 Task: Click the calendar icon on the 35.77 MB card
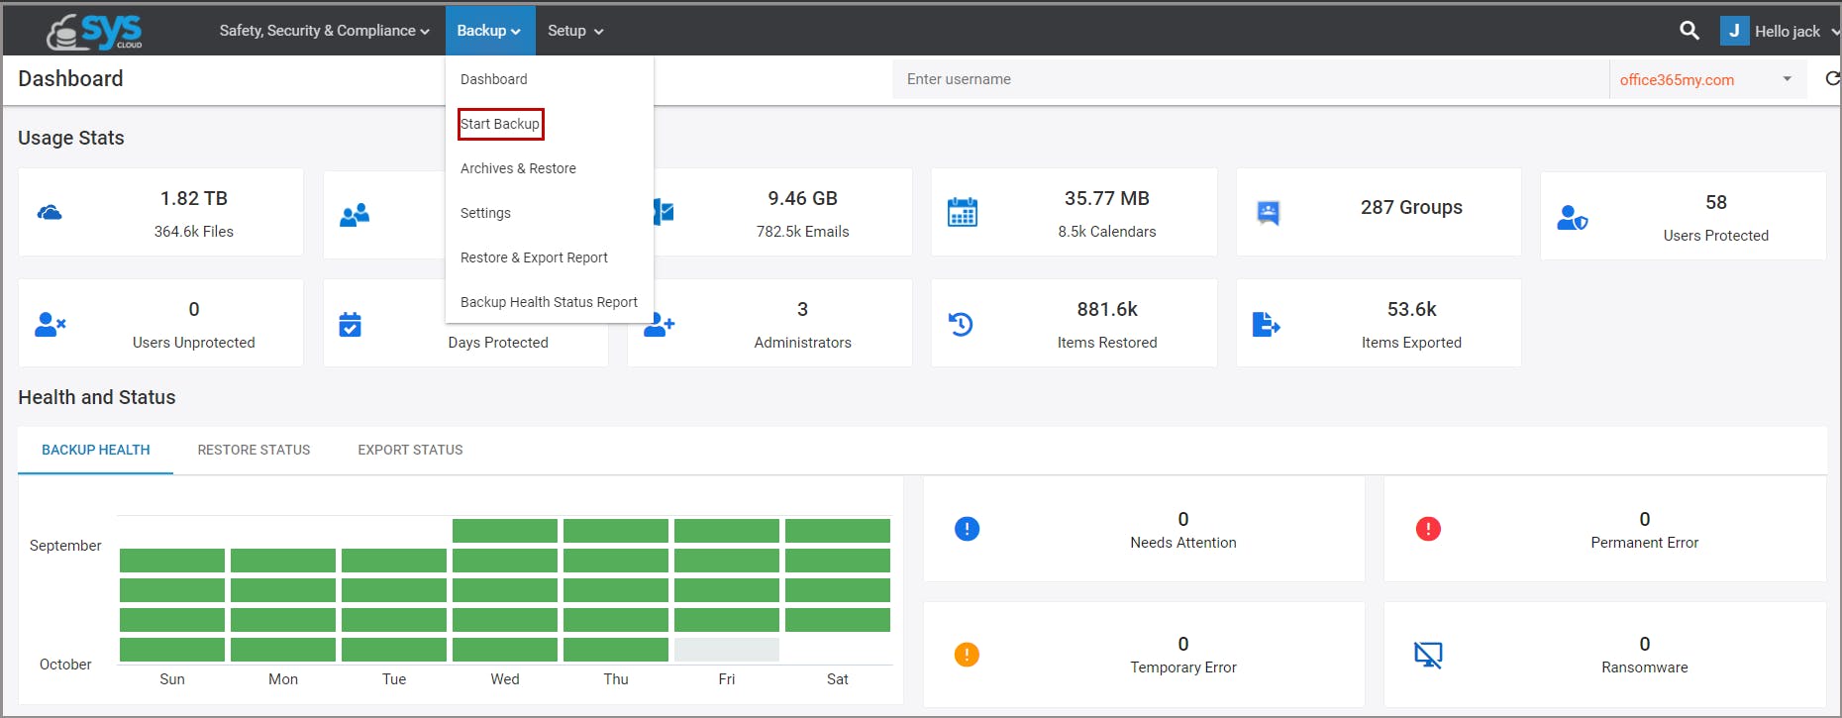[x=963, y=213]
